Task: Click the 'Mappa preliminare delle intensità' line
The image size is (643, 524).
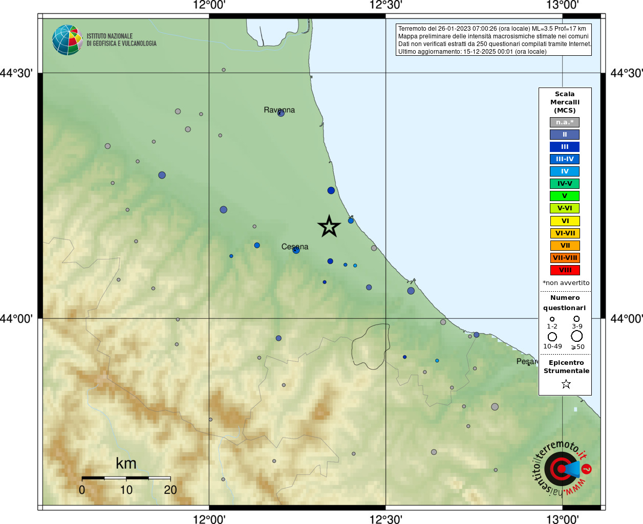Action: point(494,36)
